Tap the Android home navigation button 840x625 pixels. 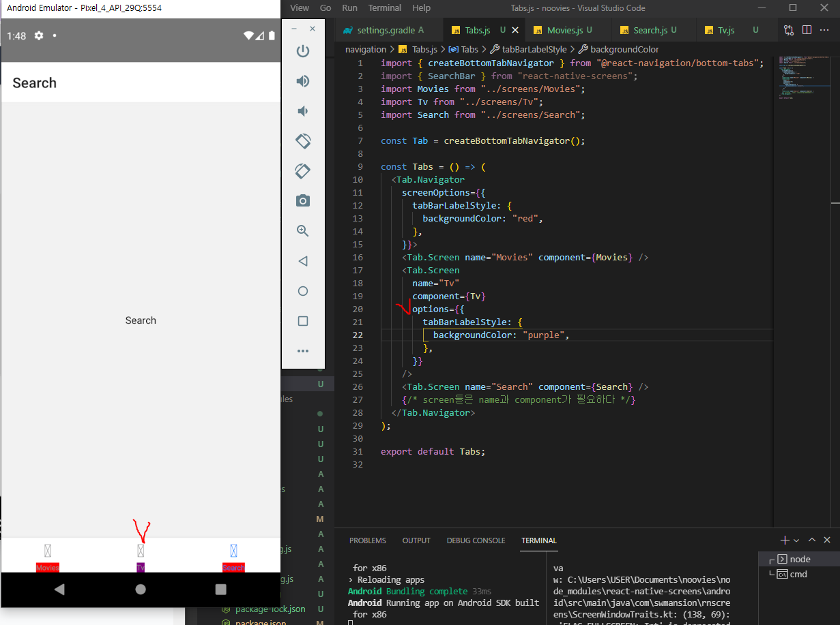pos(141,590)
